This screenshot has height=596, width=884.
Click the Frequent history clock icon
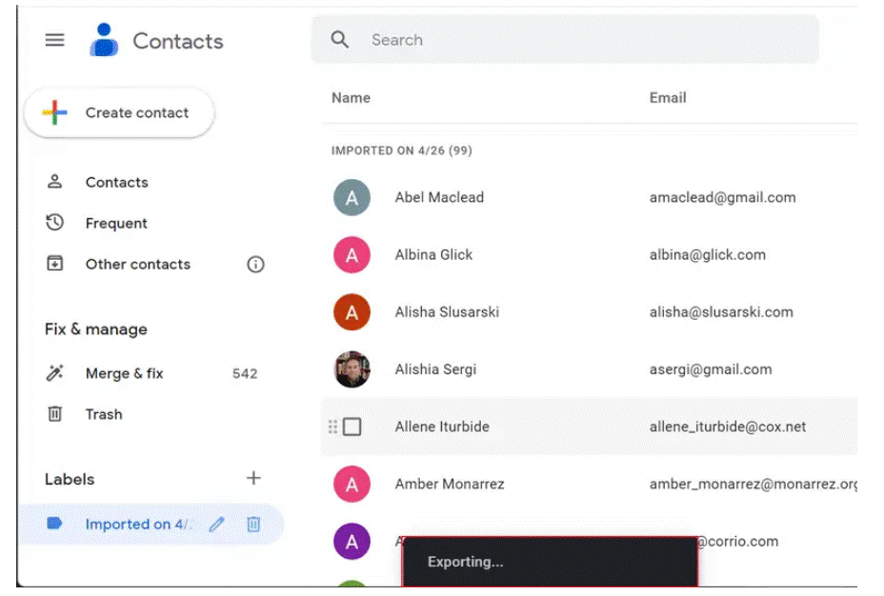(x=54, y=223)
